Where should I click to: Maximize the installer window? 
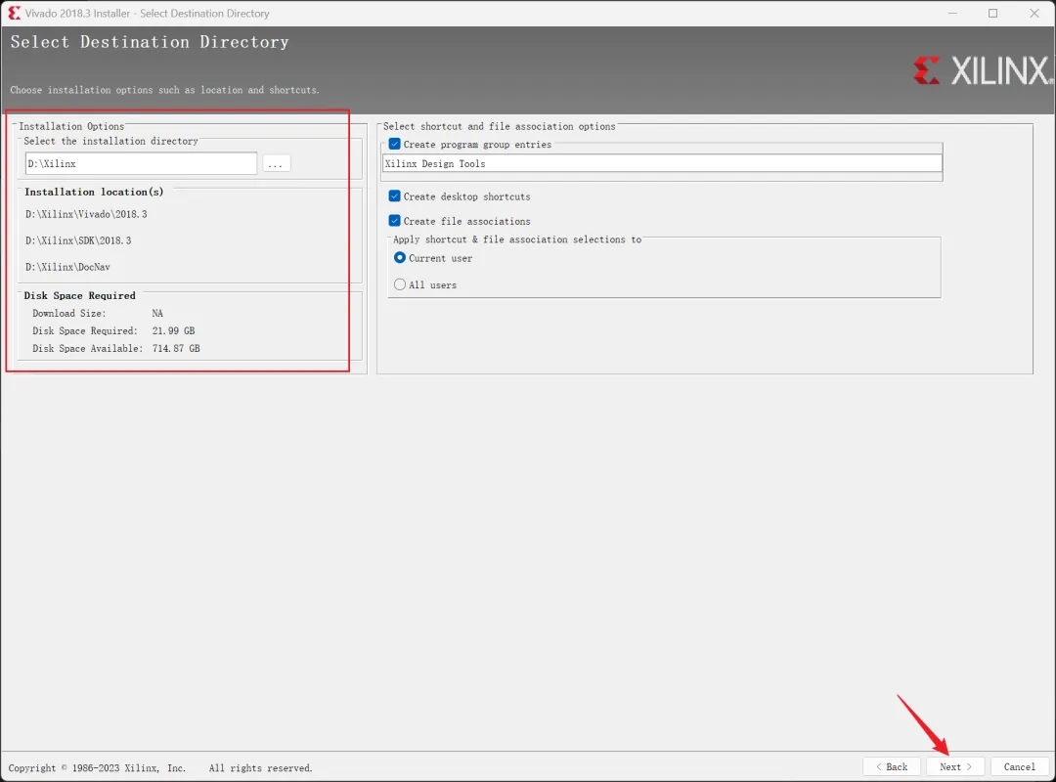pyautogui.click(x=992, y=13)
